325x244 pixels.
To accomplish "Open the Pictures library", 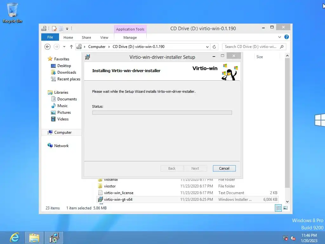I will pyautogui.click(x=64, y=112).
